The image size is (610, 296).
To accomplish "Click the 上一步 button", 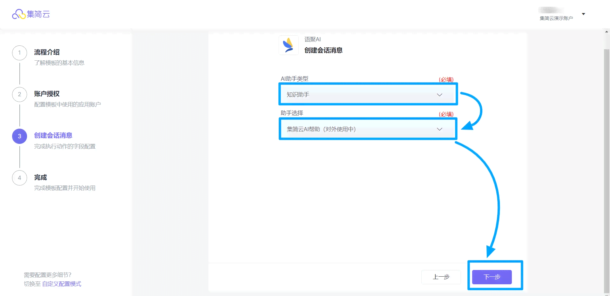I will (x=441, y=277).
